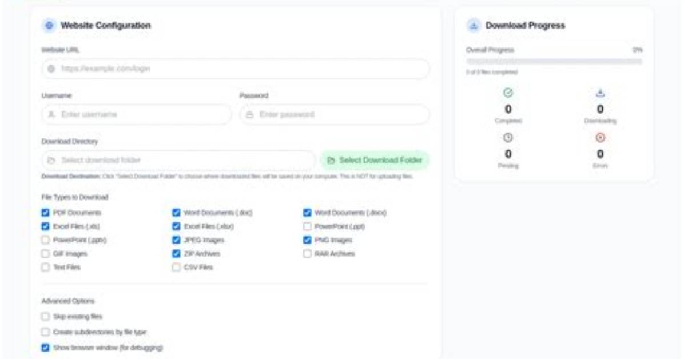Uncheck Word Documents (.docx) checkbox
Screen dimensions: 684x359
pyautogui.click(x=307, y=213)
